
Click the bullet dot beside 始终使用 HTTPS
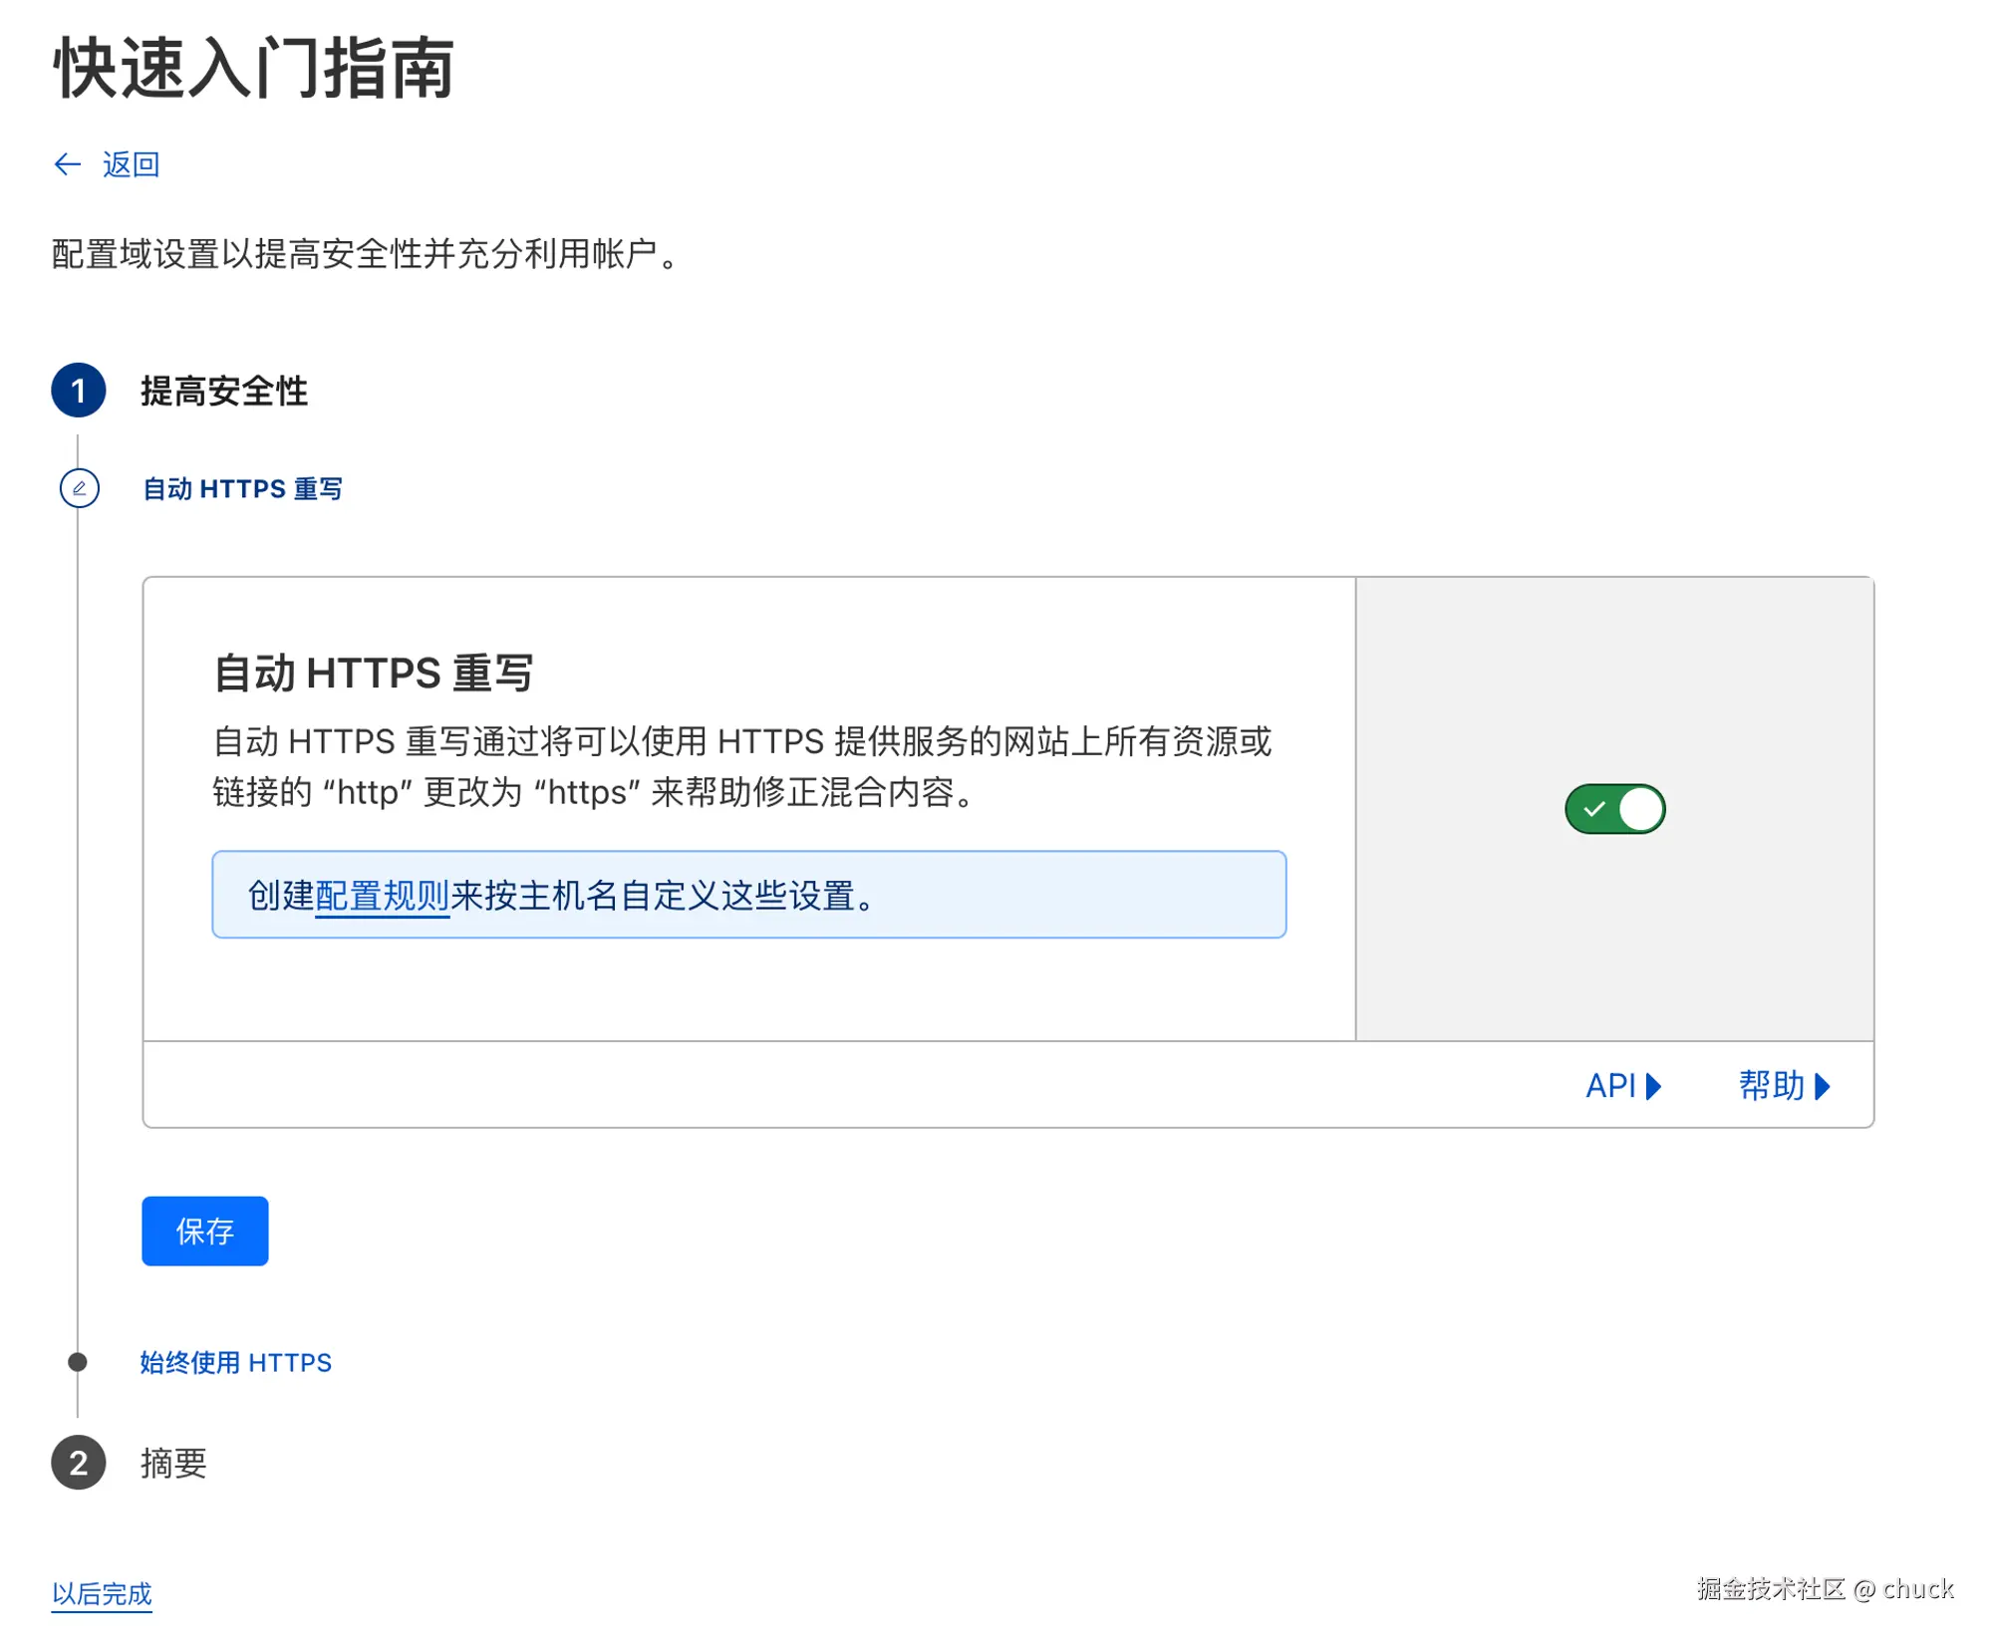(x=78, y=1363)
